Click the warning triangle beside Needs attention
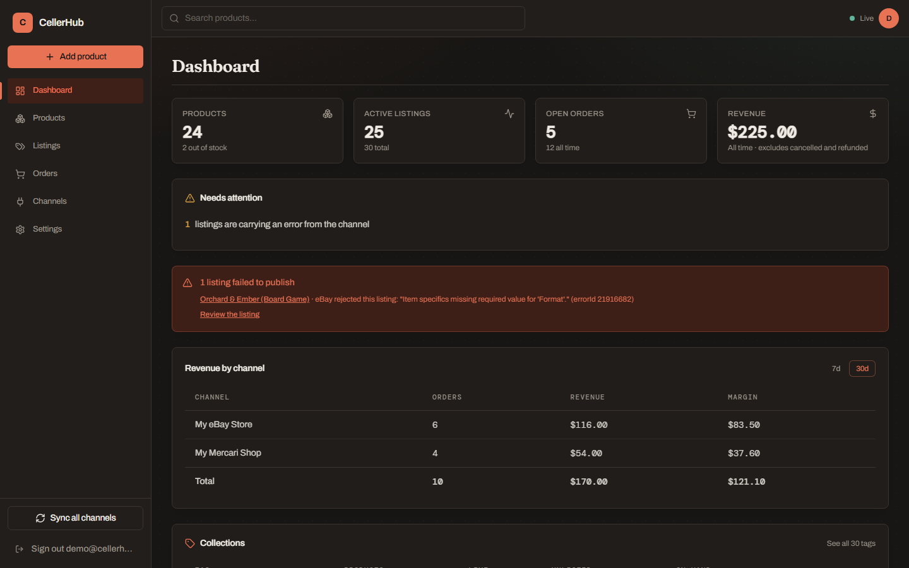The width and height of the screenshot is (909, 568). pyautogui.click(x=190, y=198)
